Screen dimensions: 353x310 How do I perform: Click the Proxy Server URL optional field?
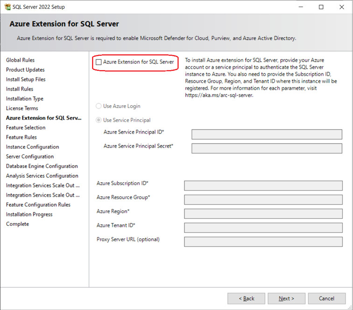[x=263, y=242]
